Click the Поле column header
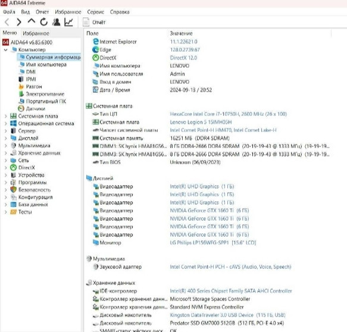The height and width of the screenshot is (332, 347). pyautogui.click(x=92, y=33)
